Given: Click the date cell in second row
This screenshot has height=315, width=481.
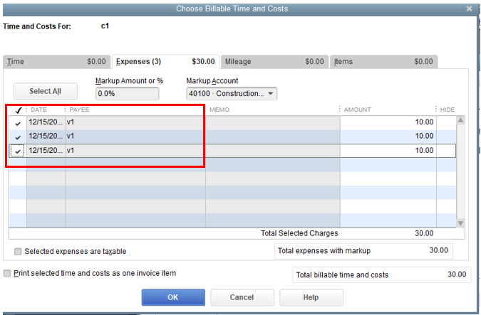Looking at the screenshot, I should [46, 137].
